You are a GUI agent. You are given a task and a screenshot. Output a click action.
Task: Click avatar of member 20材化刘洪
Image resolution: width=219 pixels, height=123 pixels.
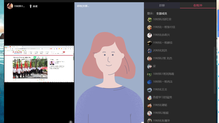(x=149, y=51)
